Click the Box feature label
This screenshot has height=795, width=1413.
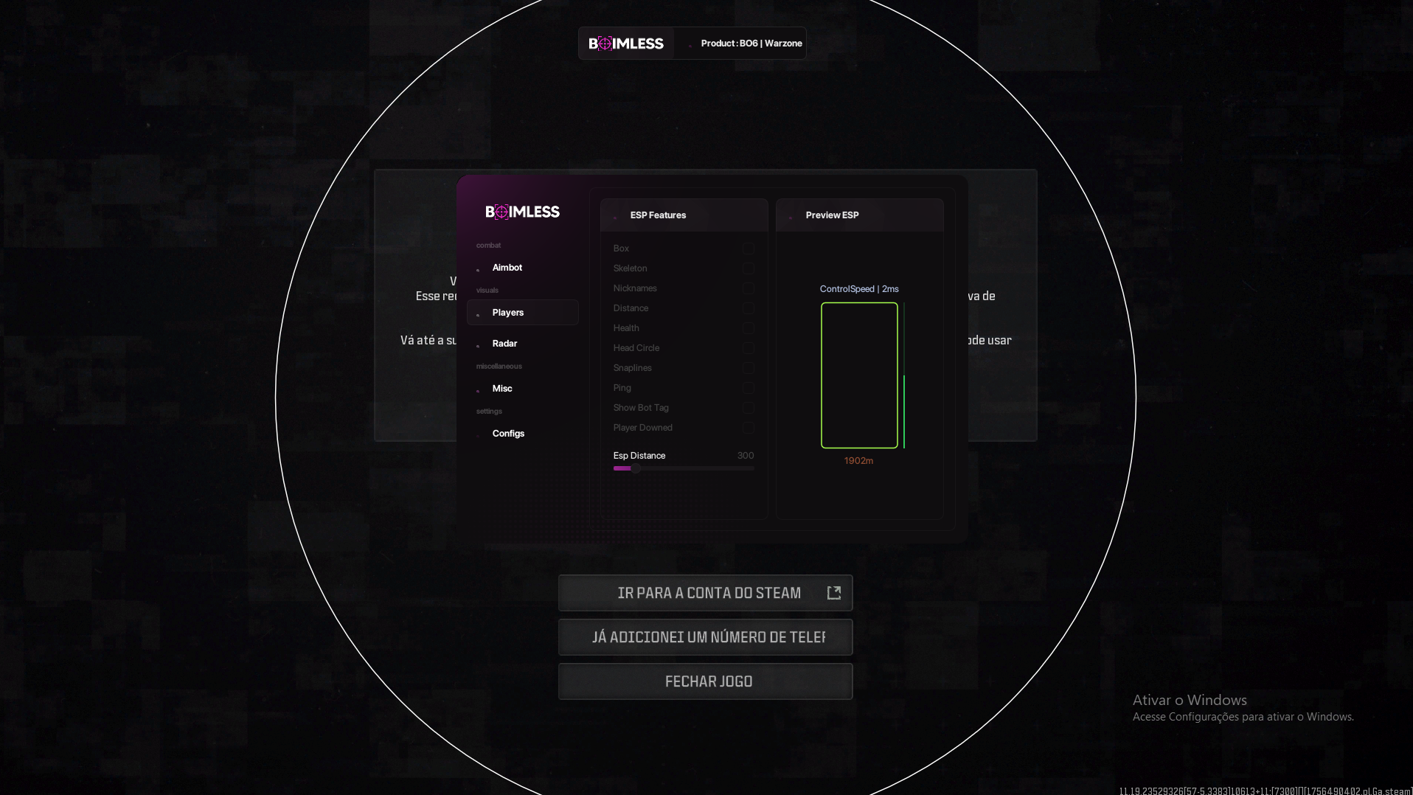[621, 249]
